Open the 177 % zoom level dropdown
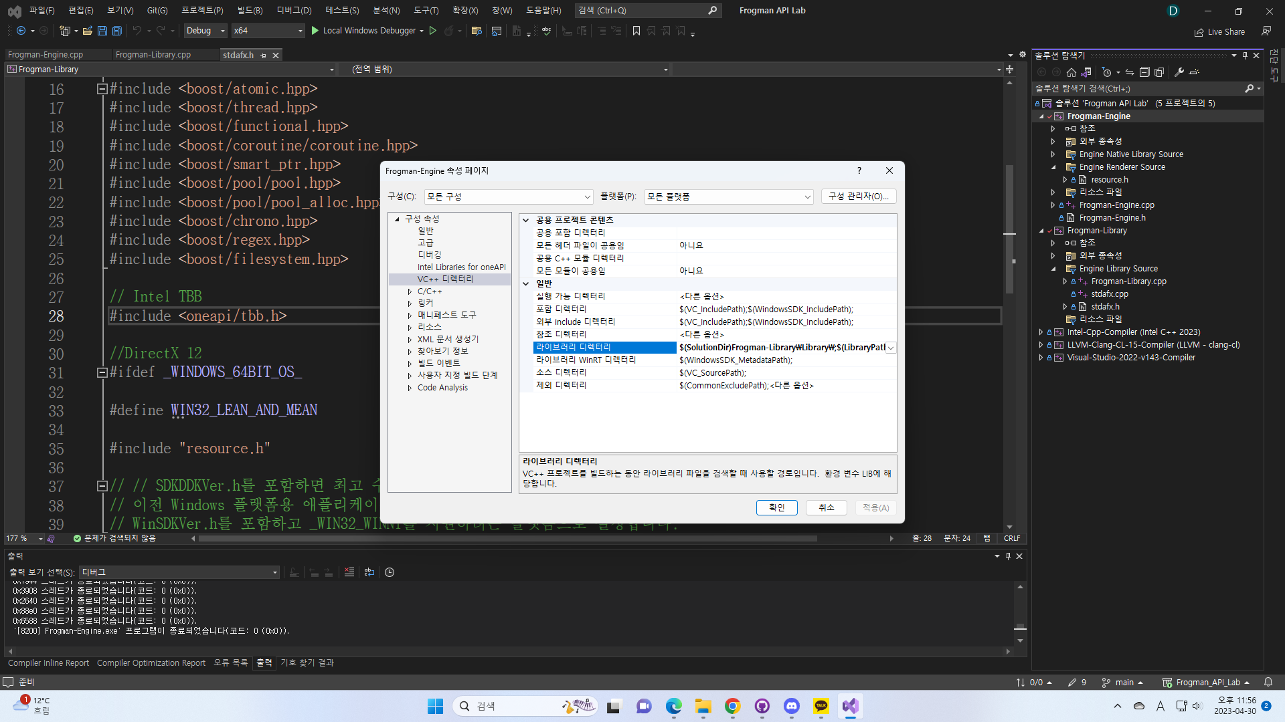1285x722 pixels. click(25, 538)
